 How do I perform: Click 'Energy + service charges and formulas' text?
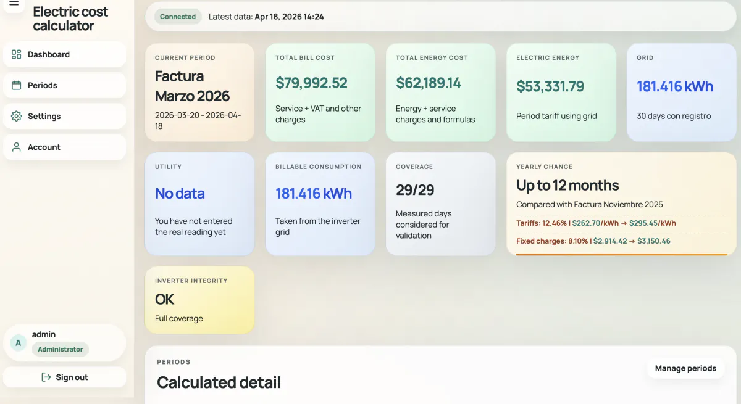click(x=435, y=114)
